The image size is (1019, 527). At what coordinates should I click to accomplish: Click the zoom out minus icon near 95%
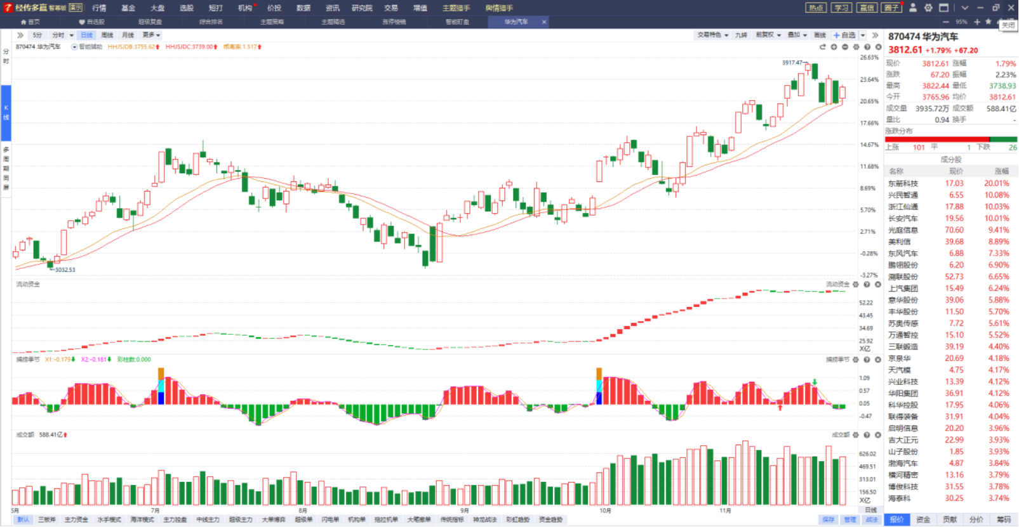[x=946, y=22]
